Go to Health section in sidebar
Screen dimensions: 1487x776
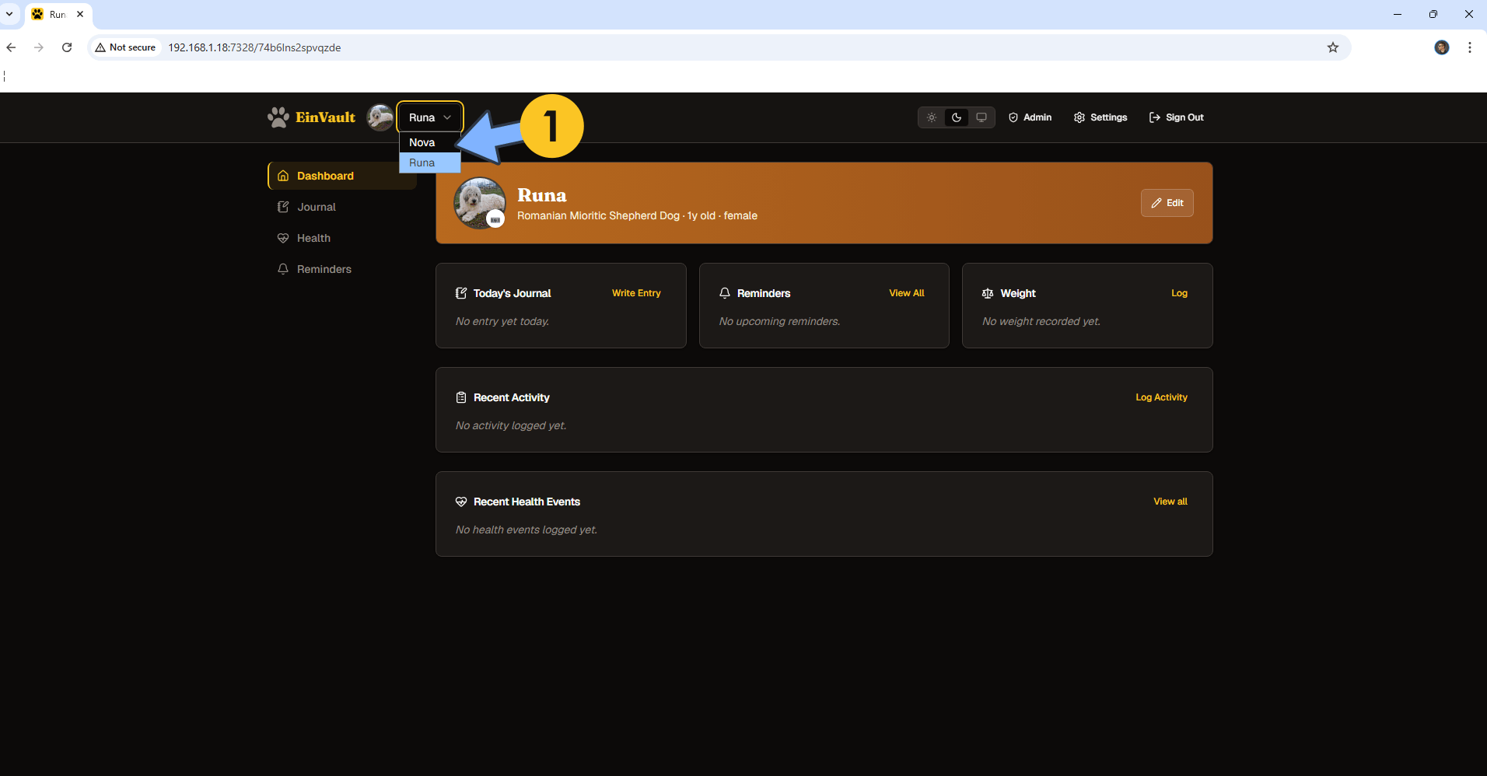point(313,238)
